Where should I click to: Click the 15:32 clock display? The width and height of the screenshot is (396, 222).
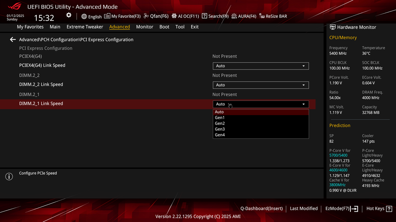point(44,18)
